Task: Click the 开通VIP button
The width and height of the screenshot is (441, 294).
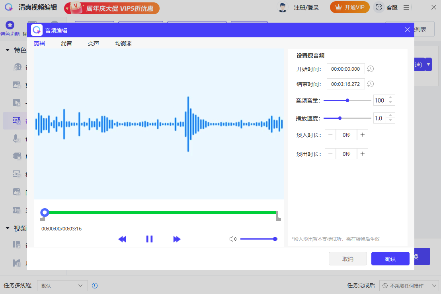Action: pyautogui.click(x=349, y=7)
